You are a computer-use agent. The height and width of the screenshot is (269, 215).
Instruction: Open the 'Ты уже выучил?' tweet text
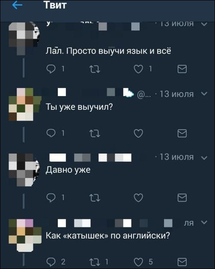click(79, 107)
